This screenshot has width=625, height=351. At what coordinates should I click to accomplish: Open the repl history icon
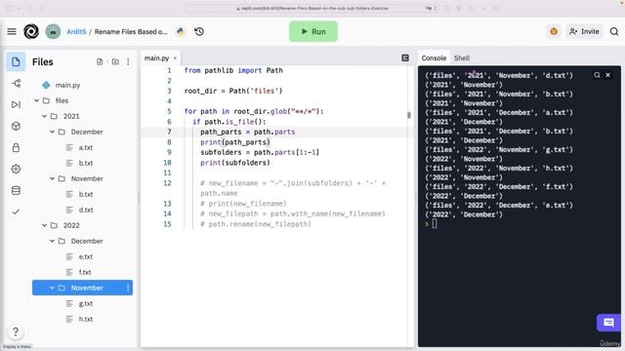pos(199,31)
